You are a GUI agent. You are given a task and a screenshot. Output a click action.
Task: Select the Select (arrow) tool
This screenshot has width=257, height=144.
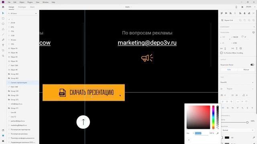(3, 13)
